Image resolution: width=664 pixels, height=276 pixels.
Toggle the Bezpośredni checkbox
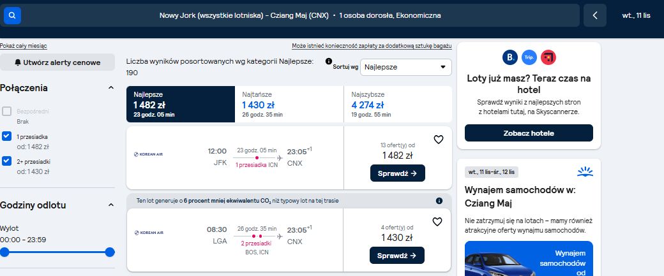(x=7, y=112)
